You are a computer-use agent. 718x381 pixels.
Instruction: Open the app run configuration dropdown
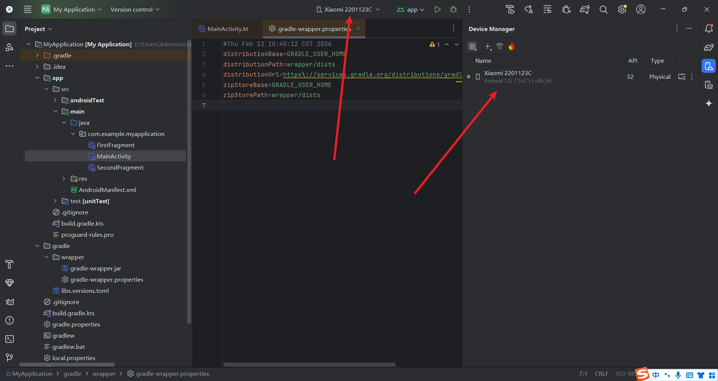(411, 9)
